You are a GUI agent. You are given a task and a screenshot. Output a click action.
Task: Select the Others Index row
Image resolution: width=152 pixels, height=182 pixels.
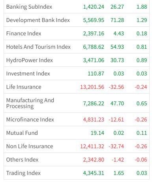[x=77, y=160]
